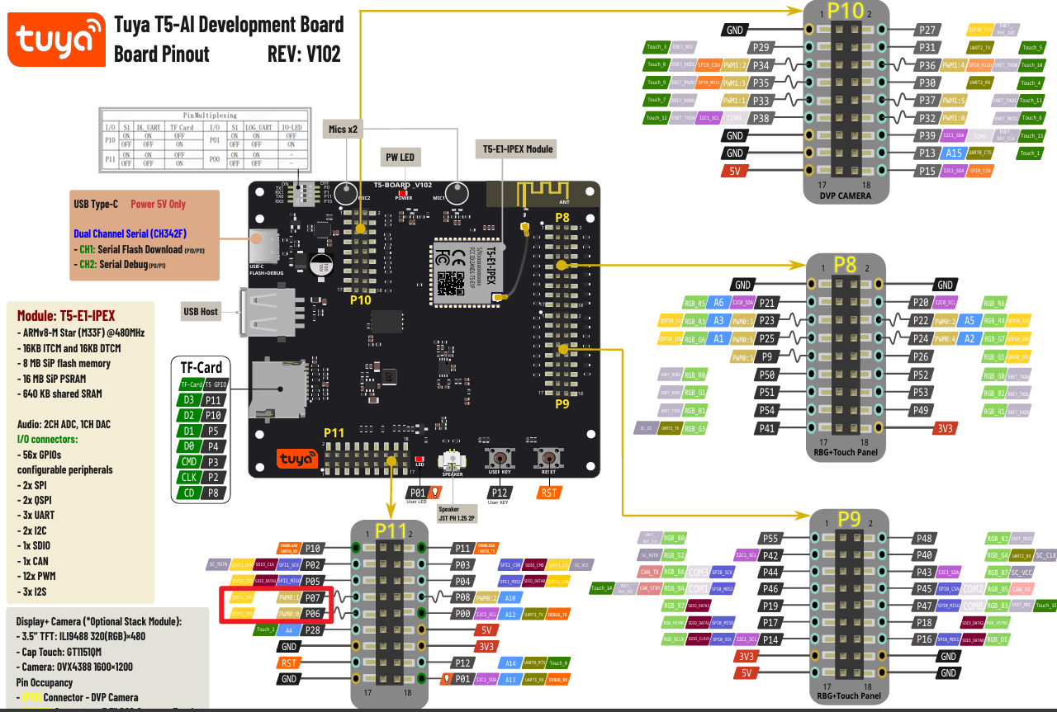Viewport: 1057px width, 712px height.
Task: Click the light bulb icon beside User LED label
Action: tap(434, 493)
